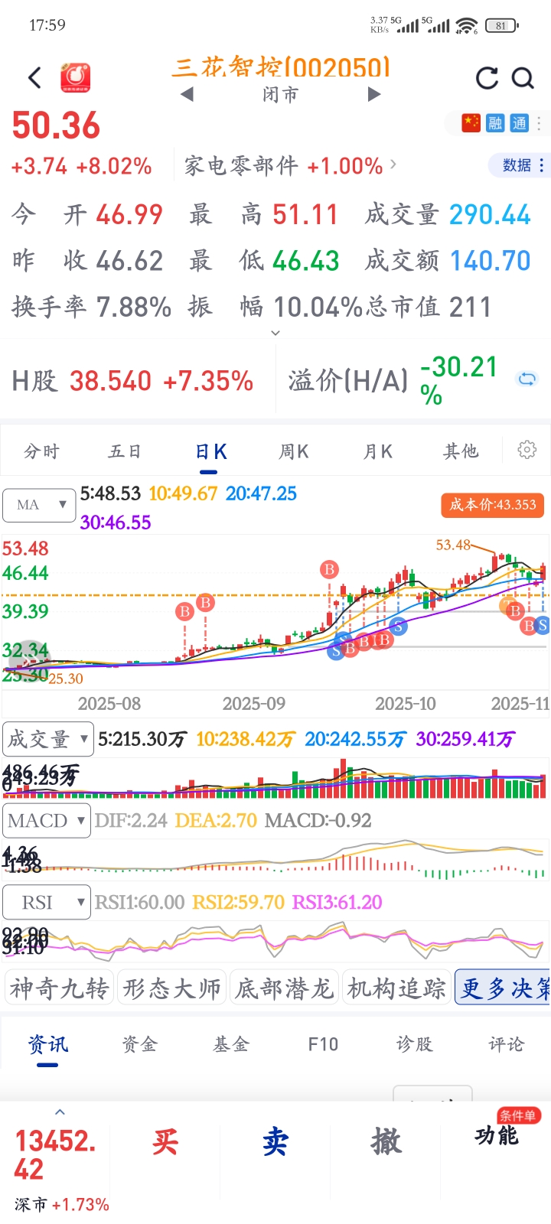
Task: Switch to the 诊股 tab
Action: (415, 1045)
